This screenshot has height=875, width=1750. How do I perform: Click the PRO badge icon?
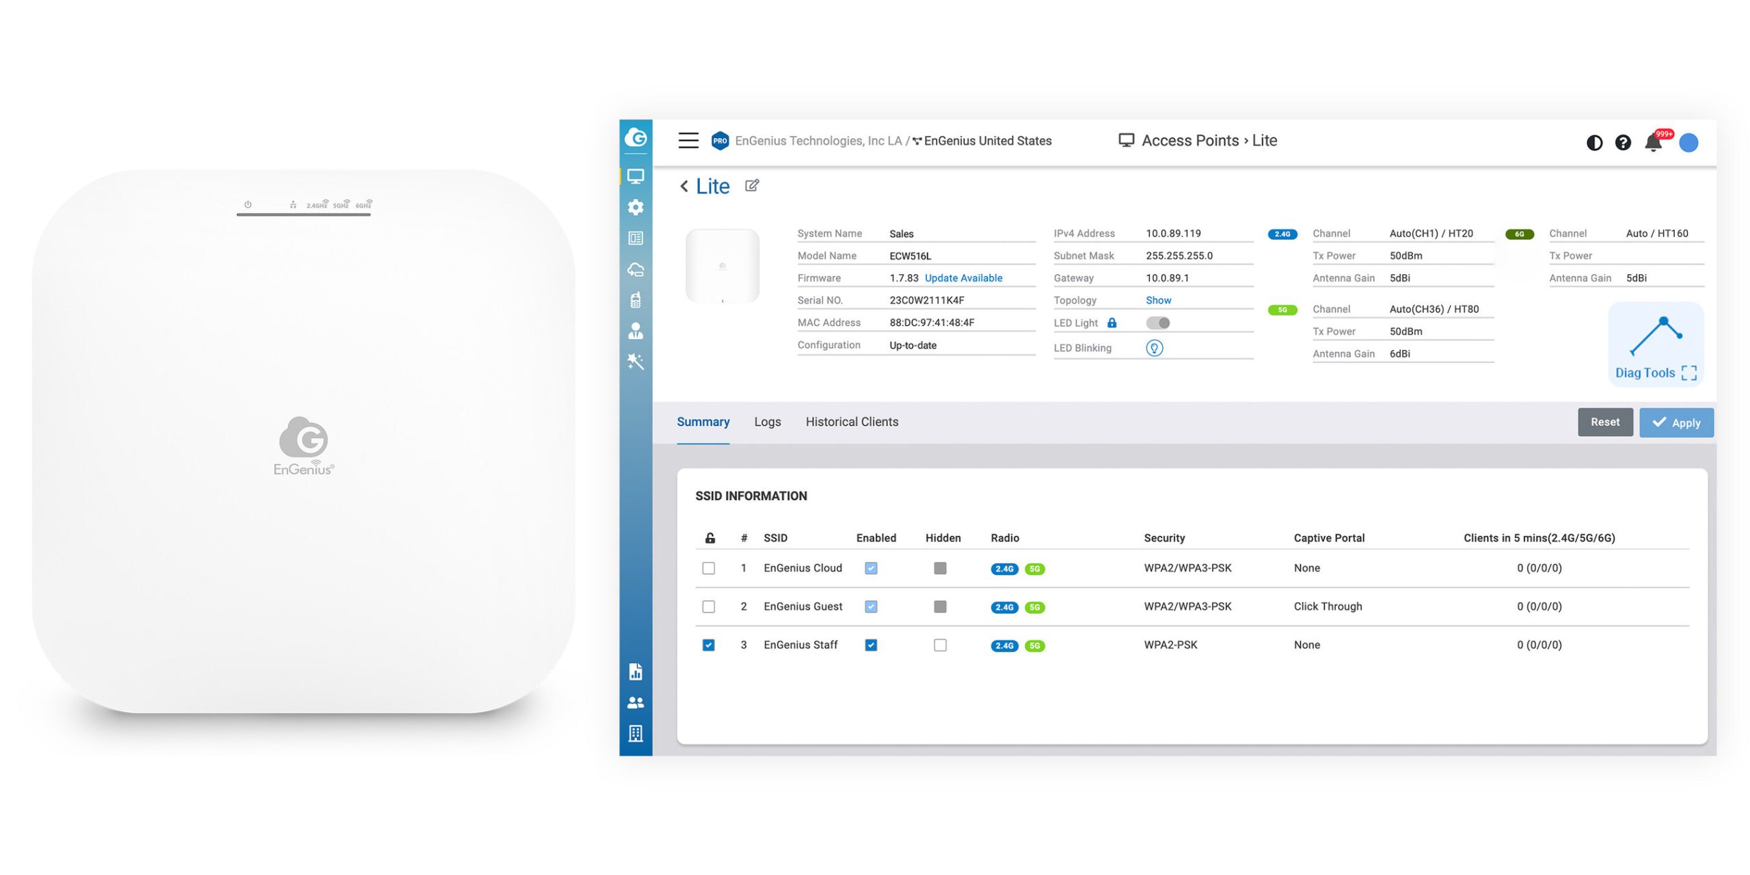719,141
